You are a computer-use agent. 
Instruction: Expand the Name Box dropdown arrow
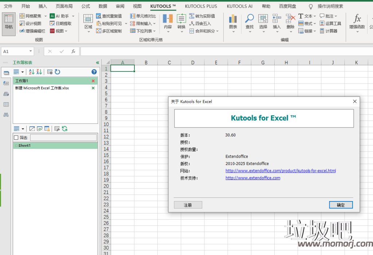(30, 51)
